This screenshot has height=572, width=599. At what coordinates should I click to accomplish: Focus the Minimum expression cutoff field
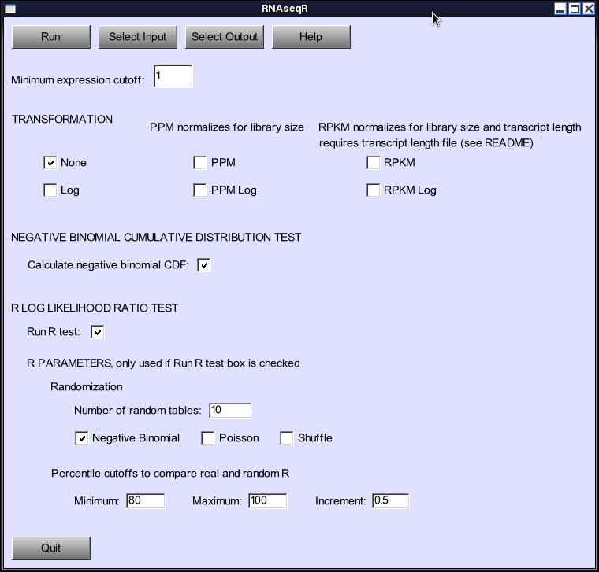[x=173, y=76]
